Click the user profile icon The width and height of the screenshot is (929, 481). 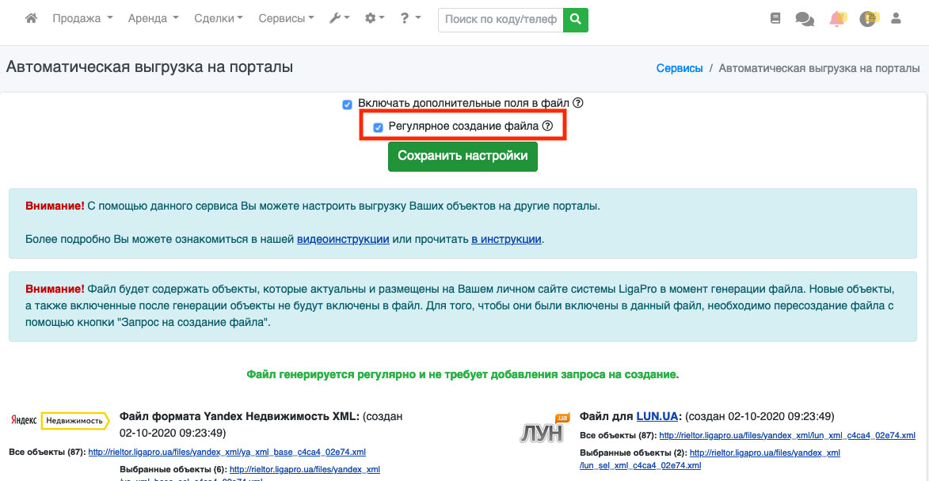(897, 19)
